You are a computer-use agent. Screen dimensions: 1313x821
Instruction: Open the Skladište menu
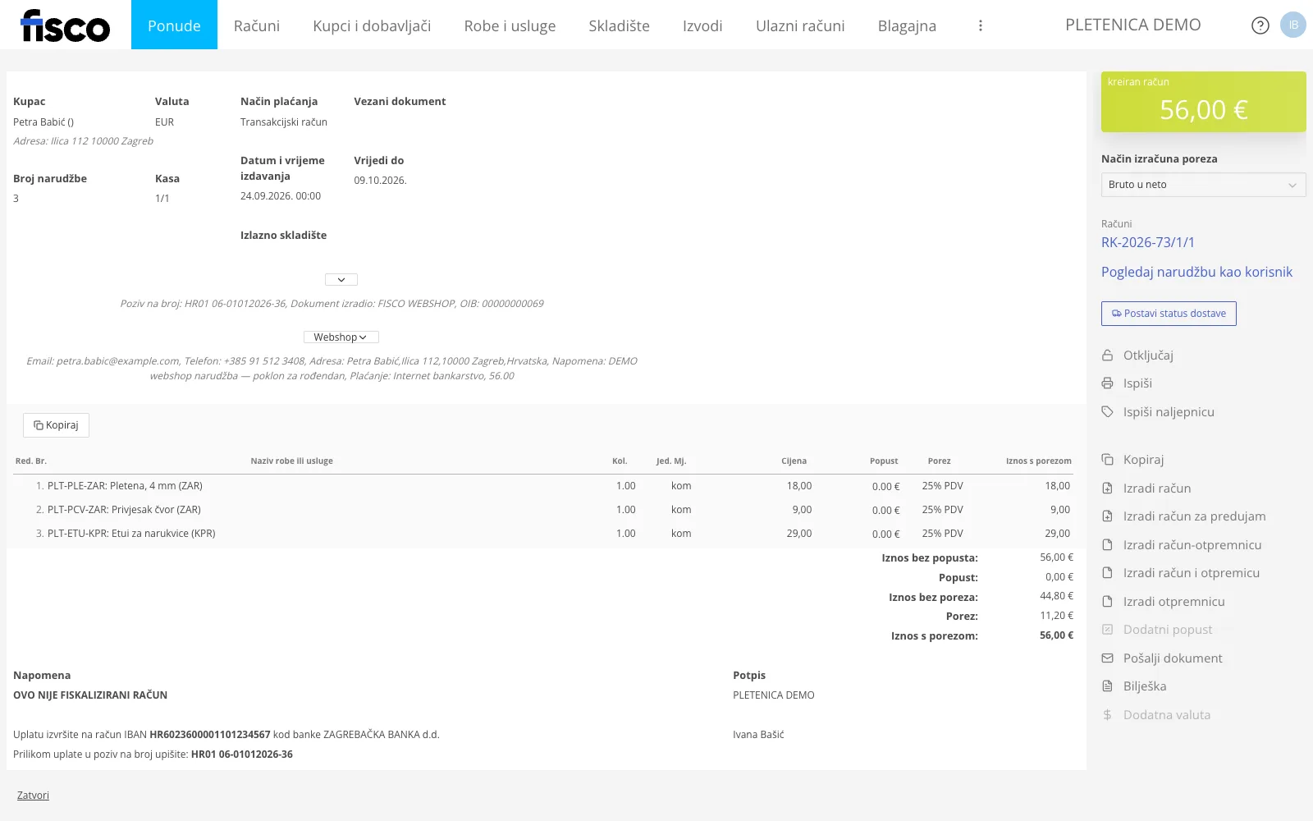coord(619,25)
